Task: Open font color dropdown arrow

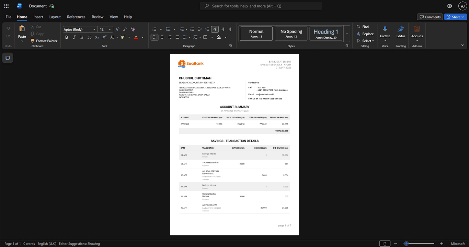Action: pyautogui.click(x=143, y=37)
